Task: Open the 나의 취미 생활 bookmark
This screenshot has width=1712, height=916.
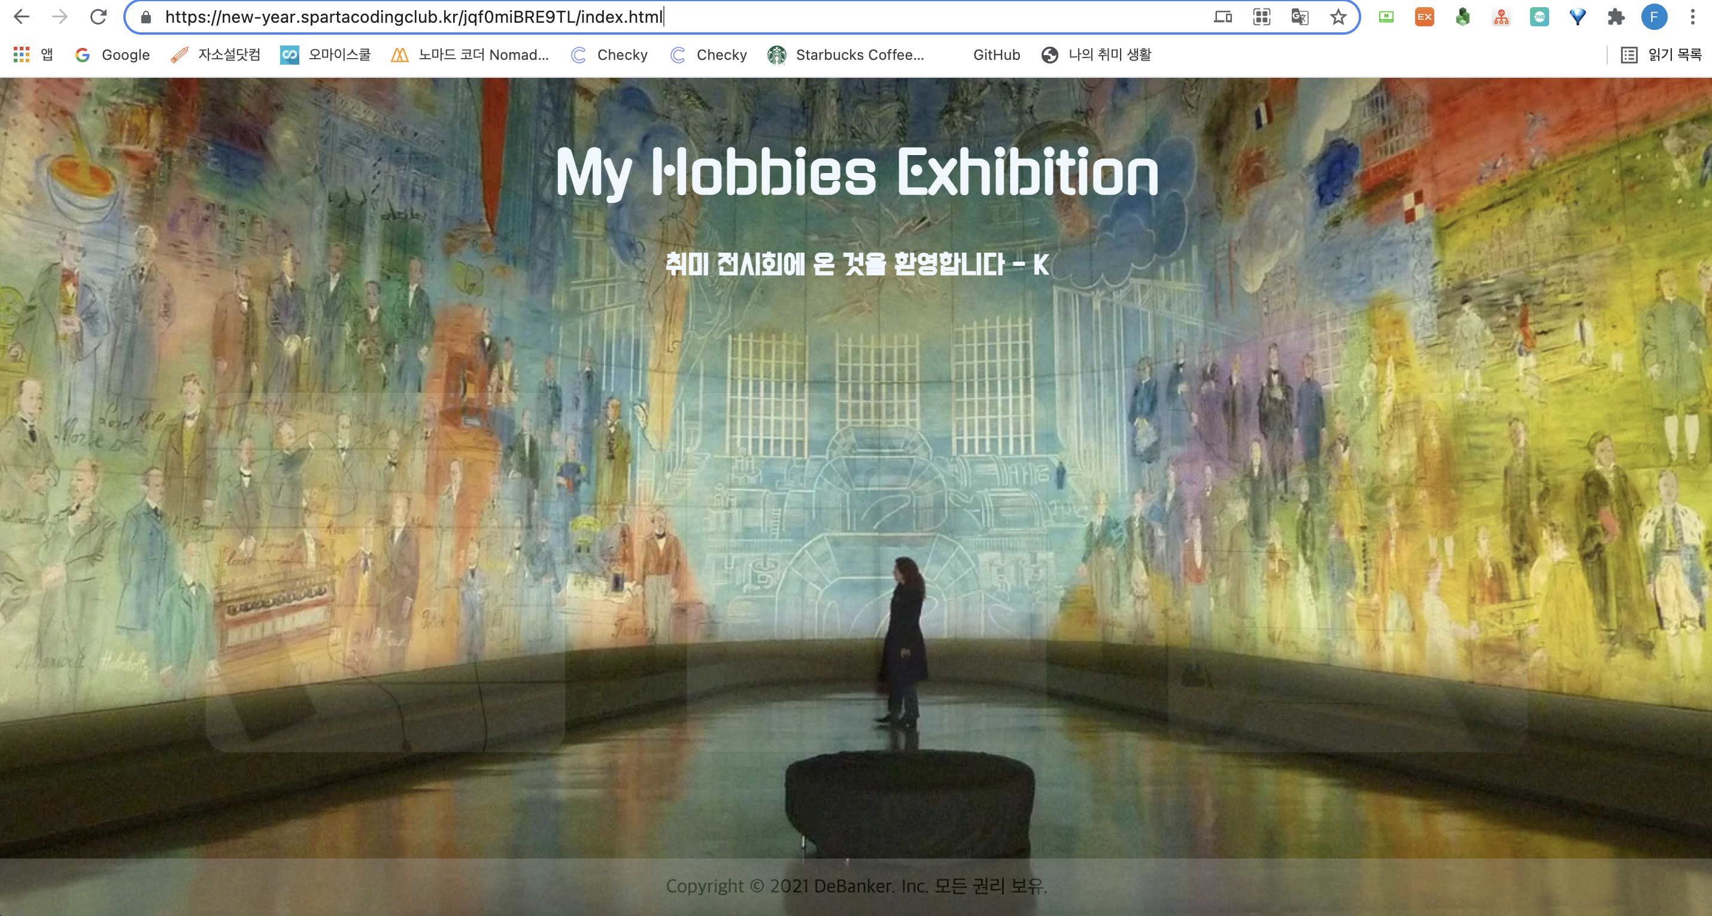Action: pos(1097,54)
